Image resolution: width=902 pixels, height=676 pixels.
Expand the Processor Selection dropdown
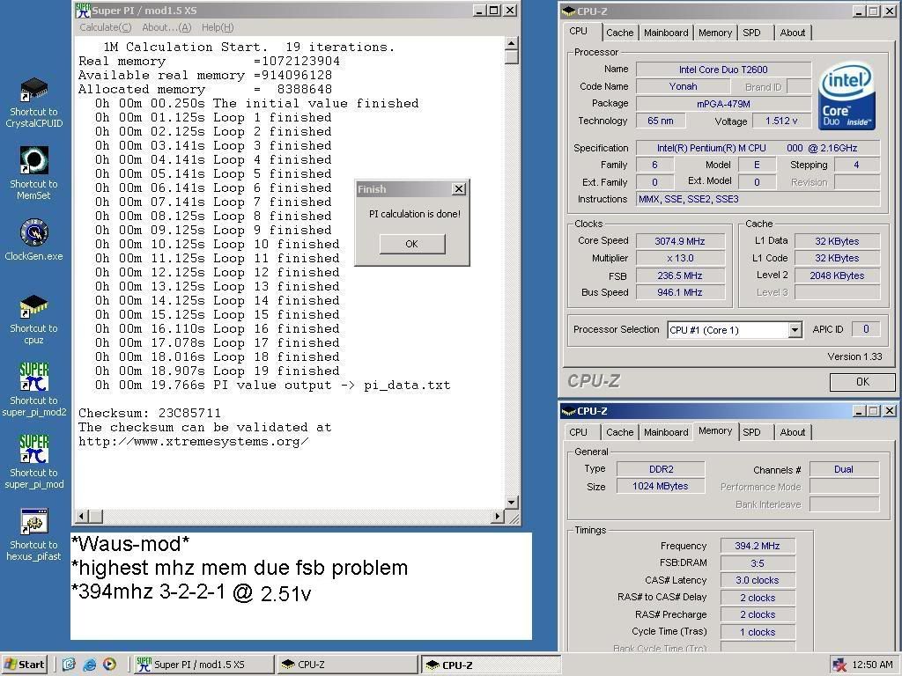(x=795, y=330)
